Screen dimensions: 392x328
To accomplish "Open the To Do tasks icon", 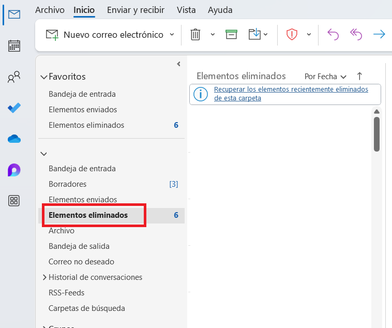I will [x=14, y=108].
